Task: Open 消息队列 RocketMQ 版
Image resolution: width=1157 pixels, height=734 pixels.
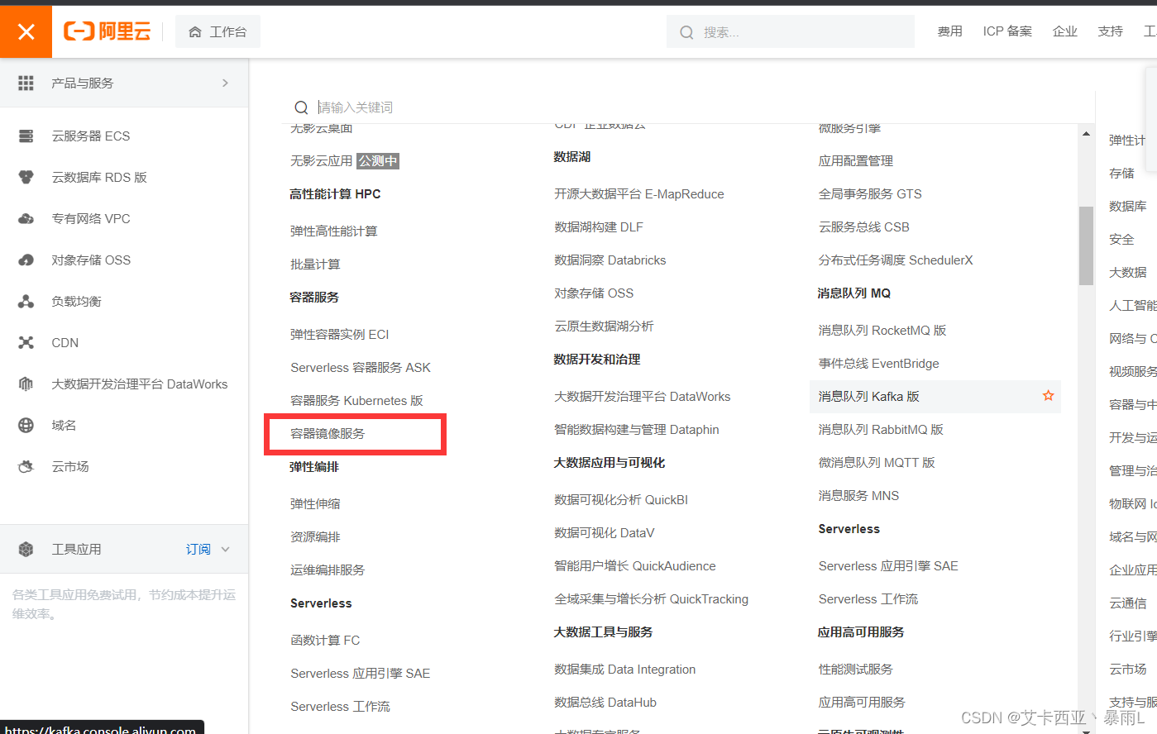Action: [882, 330]
